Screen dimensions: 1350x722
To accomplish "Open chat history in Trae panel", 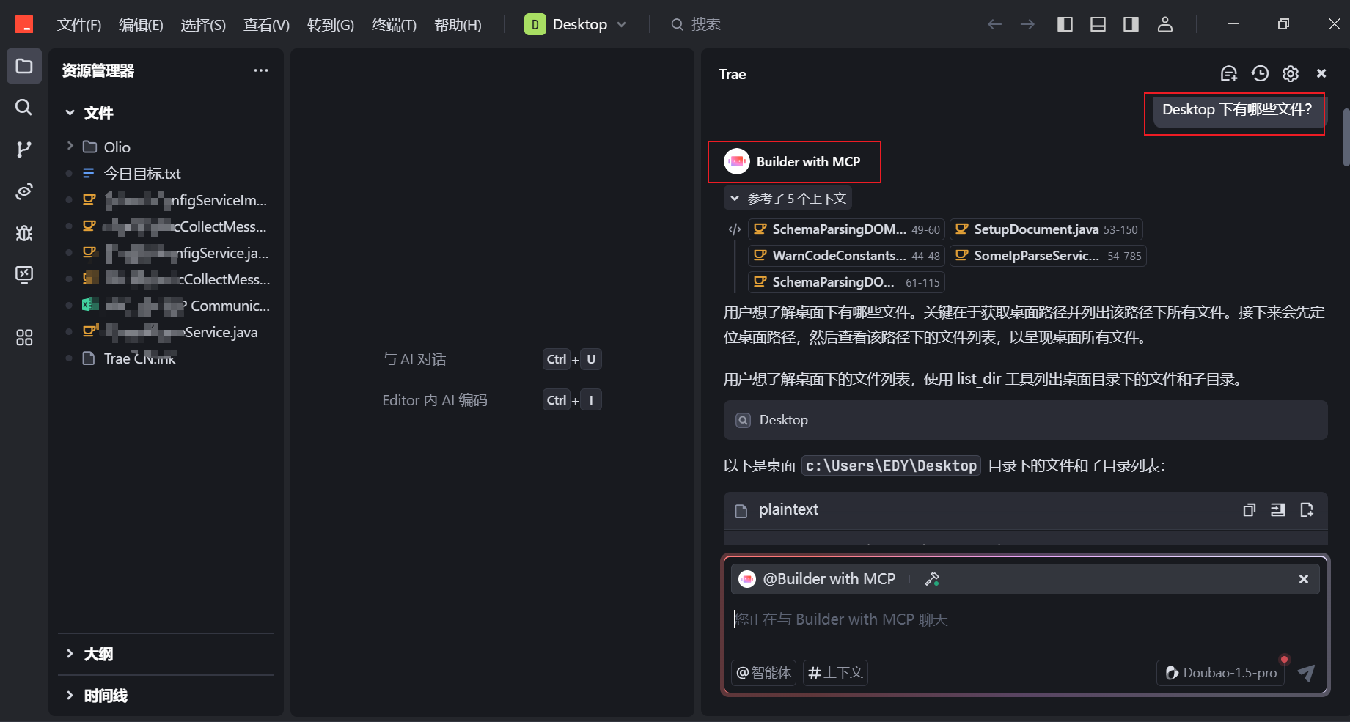I will [x=1260, y=73].
